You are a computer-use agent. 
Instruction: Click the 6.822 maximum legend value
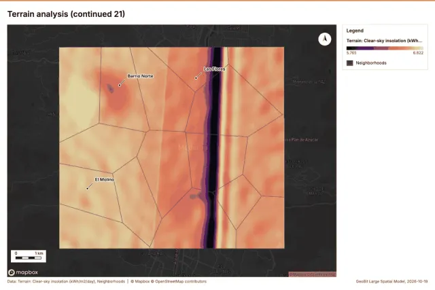pyautogui.click(x=418, y=53)
